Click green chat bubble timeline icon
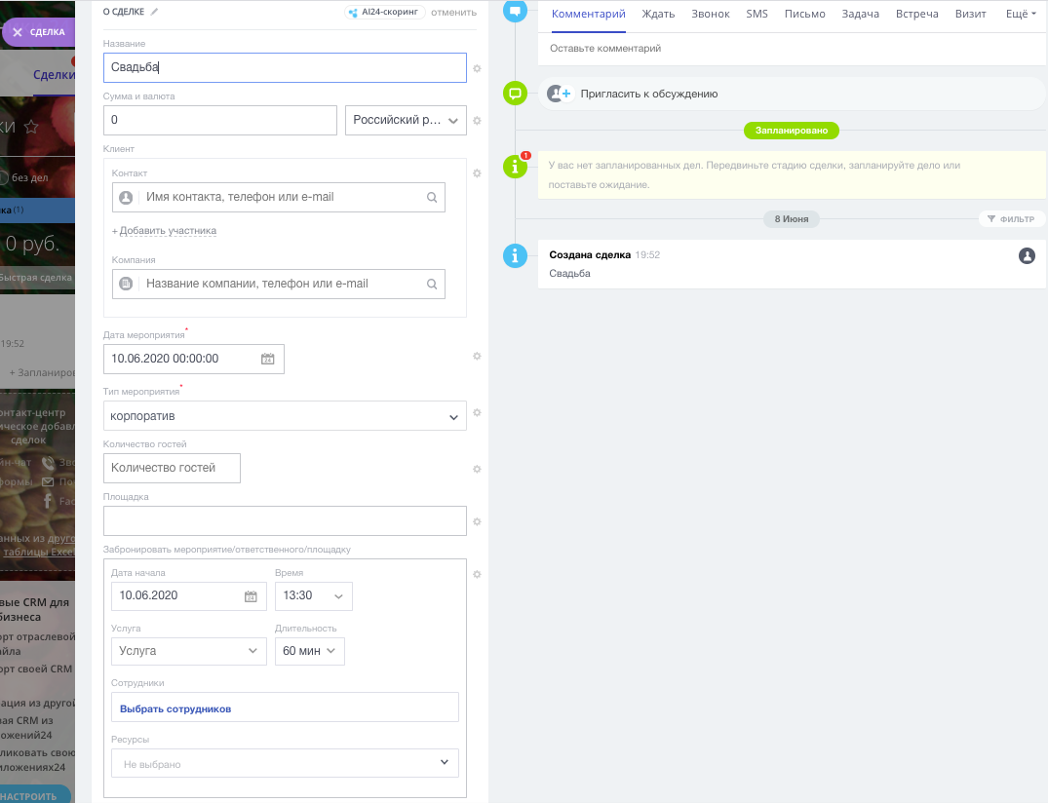The height and width of the screenshot is (803, 1048). pos(515,94)
